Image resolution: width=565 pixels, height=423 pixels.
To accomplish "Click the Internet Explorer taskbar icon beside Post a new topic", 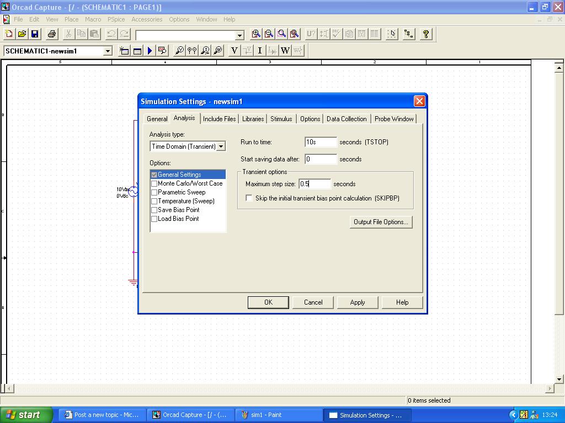I will 68,415.
